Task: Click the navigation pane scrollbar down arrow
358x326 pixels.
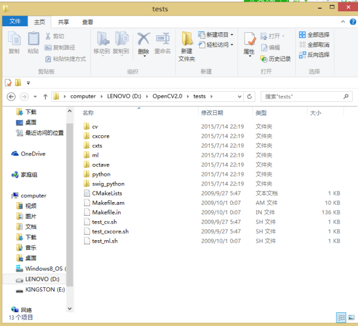Action: (70, 309)
